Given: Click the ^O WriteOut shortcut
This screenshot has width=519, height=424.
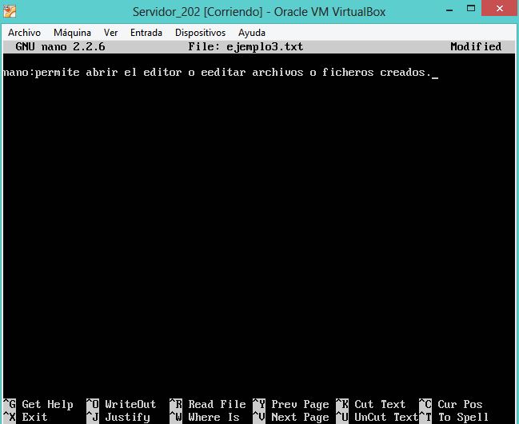Looking at the screenshot, I should [x=121, y=404].
